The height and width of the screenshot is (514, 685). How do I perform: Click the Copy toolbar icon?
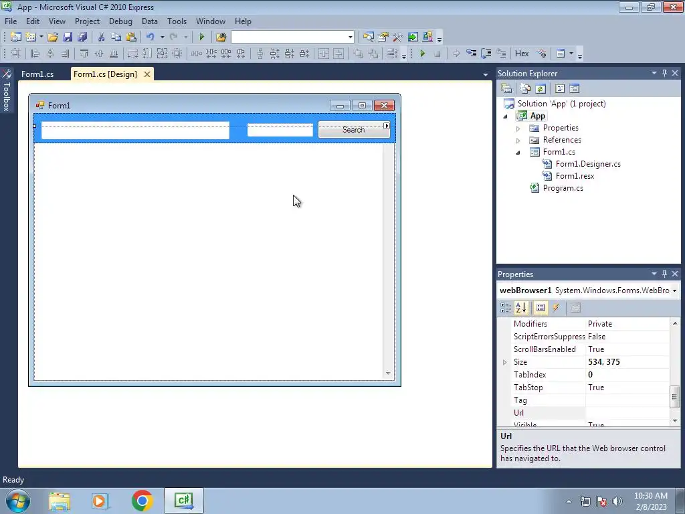click(x=116, y=37)
